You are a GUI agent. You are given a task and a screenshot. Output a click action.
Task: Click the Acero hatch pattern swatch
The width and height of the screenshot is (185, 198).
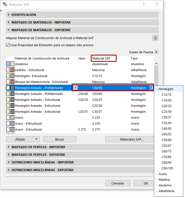click(x=8, y=118)
